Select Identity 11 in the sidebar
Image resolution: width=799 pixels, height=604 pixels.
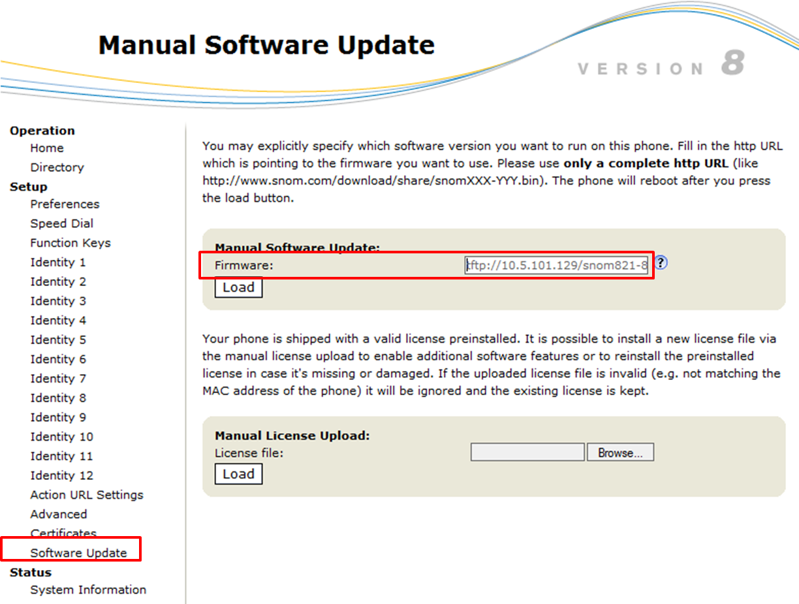coord(61,456)
